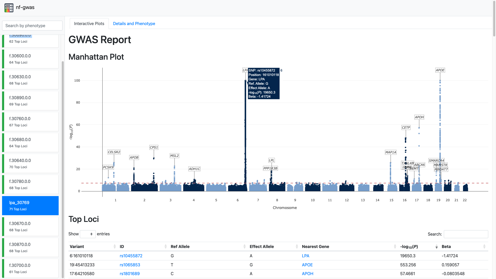The width and height of the screenshot is (496, 279).
Task: Sort by -log10(P) column arrow
Action: coord(436,247)
